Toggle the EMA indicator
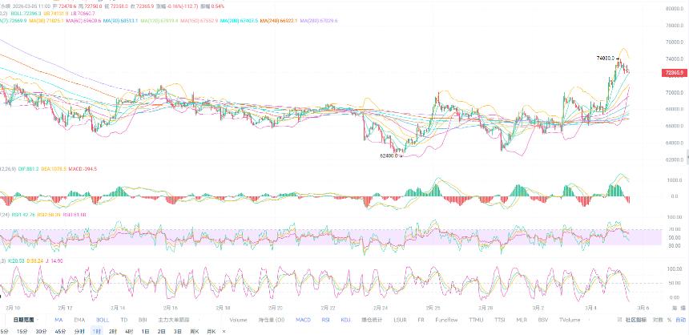 [x=79, y=320]
